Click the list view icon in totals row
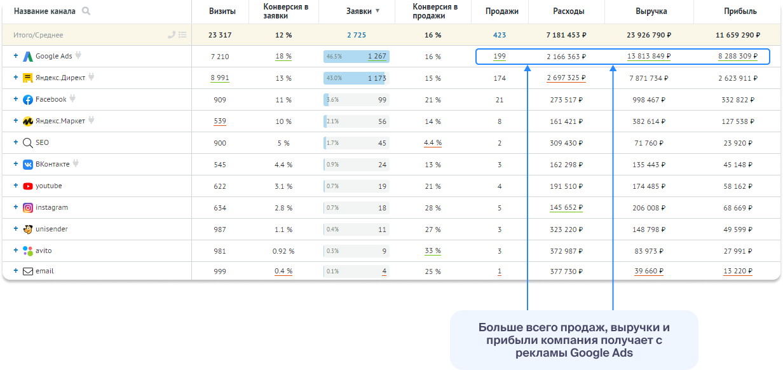 tap(182, 35)
